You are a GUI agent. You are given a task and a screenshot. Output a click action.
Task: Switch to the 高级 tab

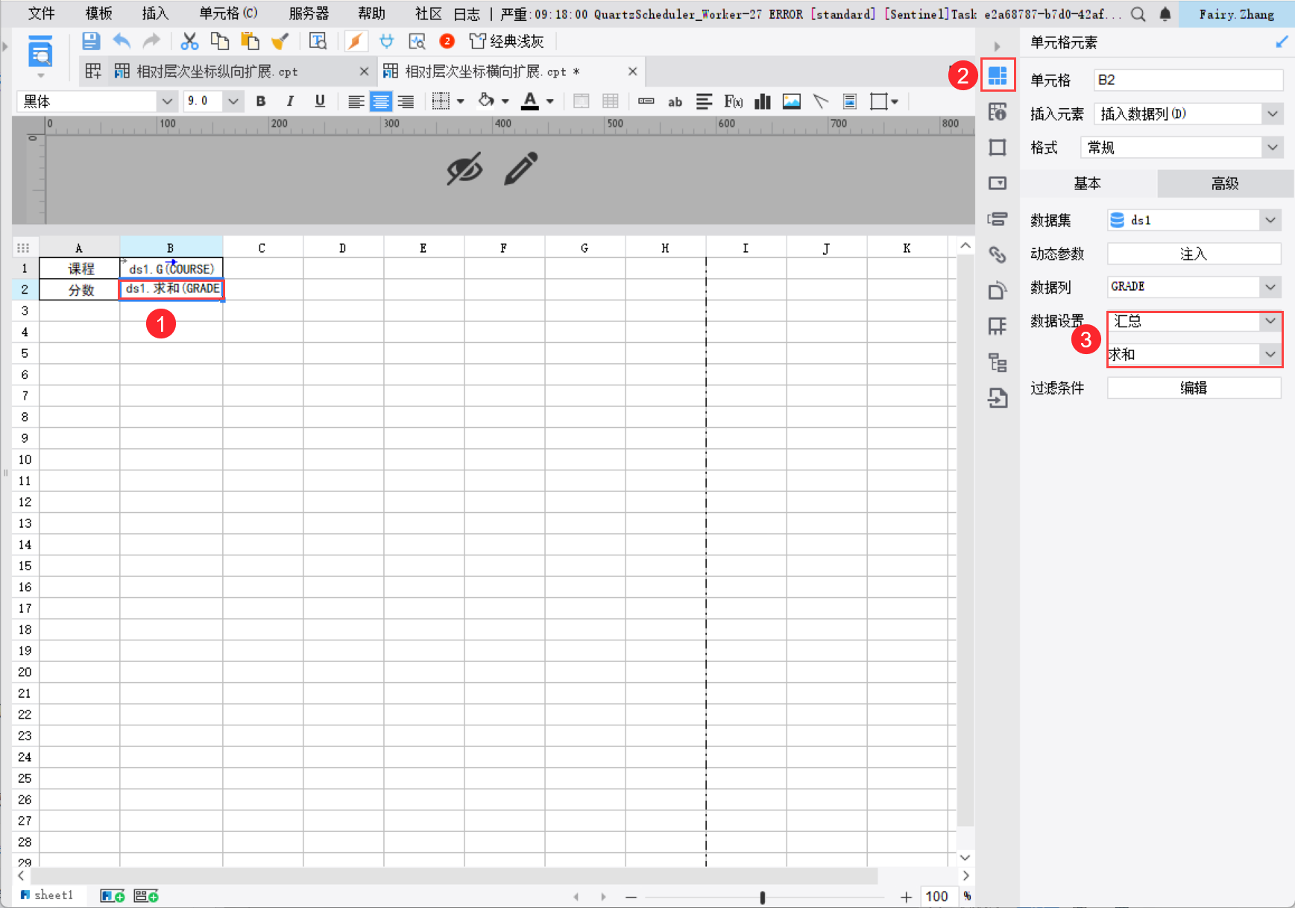point(1225,183)
